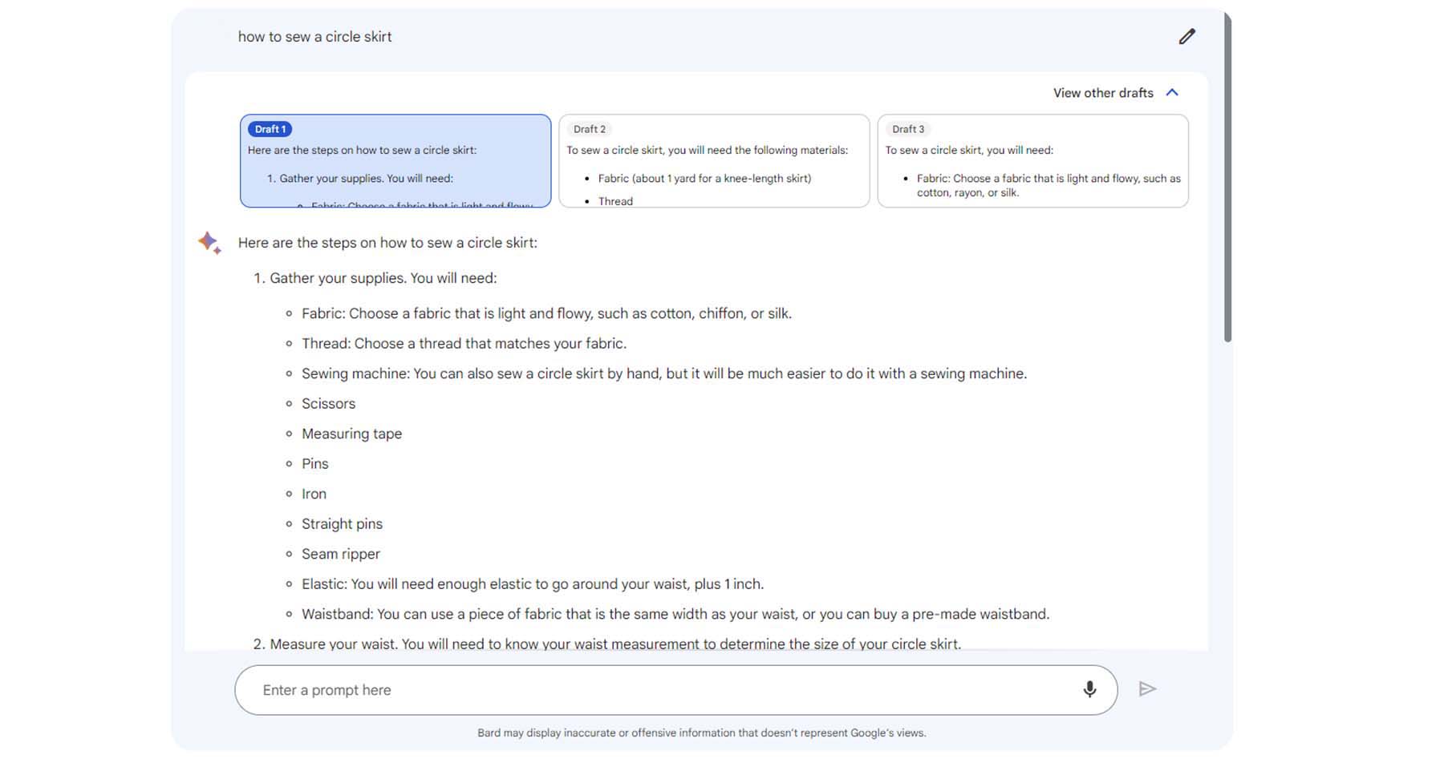Click step 2 "Measure your waist" text
Screen dimensions: 1444x771
614,644
